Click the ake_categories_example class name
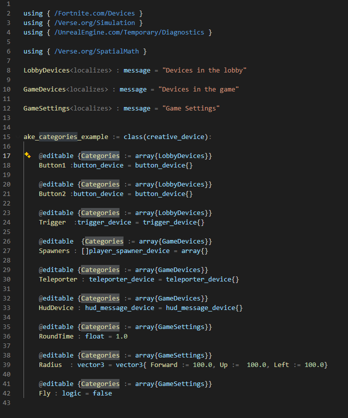This screenshot has width=348, height=418. (x=66, y=137)
